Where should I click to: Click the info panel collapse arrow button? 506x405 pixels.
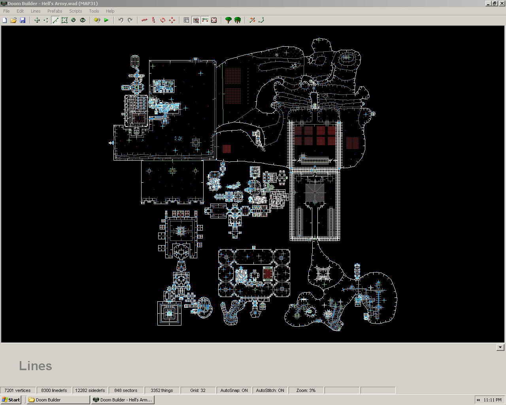point(500,347)
